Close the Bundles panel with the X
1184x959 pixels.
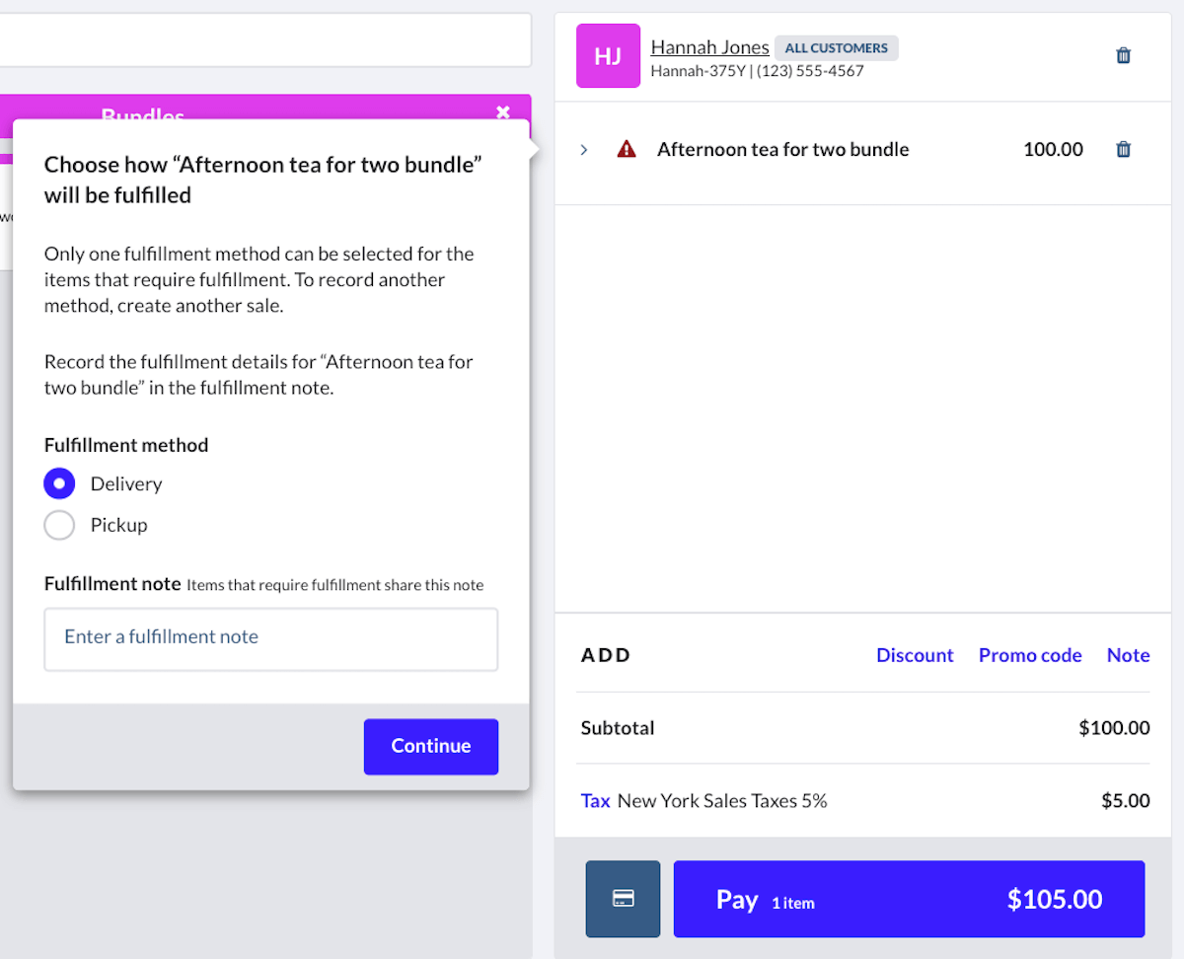[503, 111]
